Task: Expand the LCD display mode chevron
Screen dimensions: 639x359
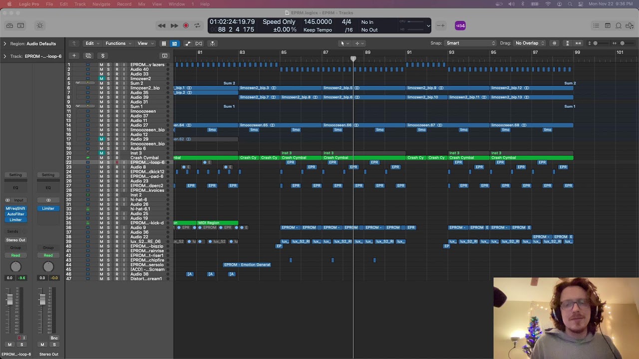Action: tap(428, 26)
